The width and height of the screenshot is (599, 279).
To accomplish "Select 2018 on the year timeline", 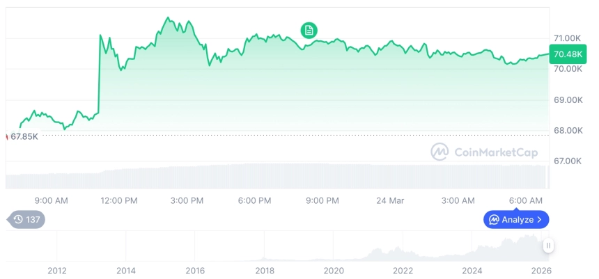I will pyautogui.click(x=265, y=271).
